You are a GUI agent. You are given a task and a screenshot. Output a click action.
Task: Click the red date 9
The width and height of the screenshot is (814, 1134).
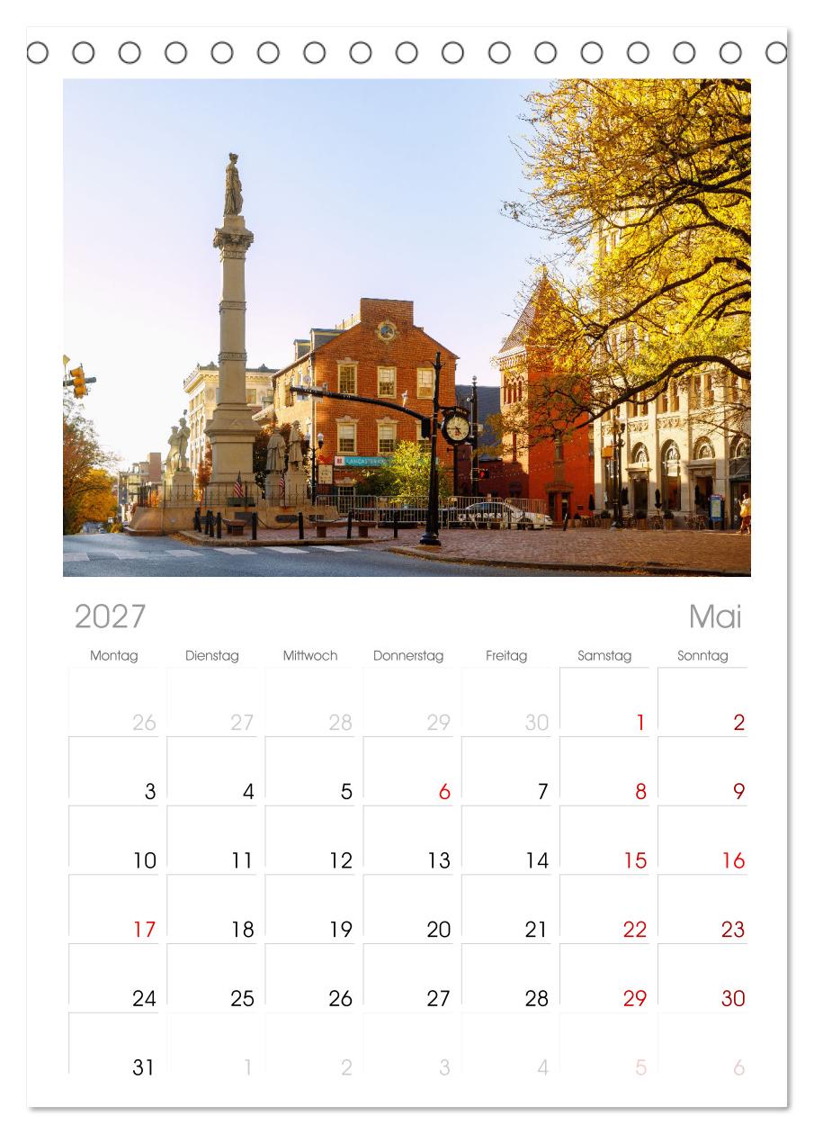tap(739, 792)
